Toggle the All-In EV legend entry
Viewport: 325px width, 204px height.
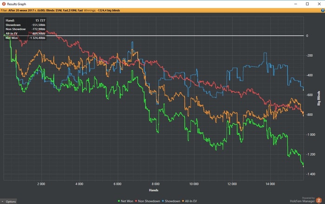tap(189, 201)
